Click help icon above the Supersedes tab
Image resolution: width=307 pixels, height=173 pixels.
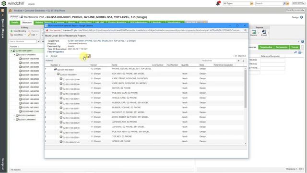pos(303,42)
